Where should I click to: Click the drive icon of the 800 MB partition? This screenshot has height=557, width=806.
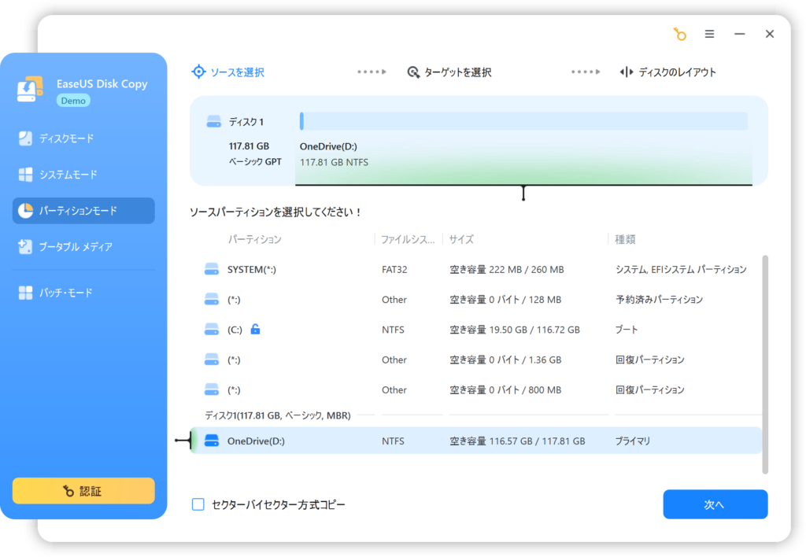tap(212, 390)
